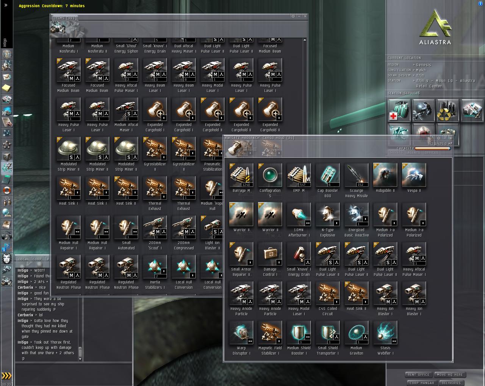Select Energized Basic Reactive plating
Image resolution: width=485 pixels, height=386 pixels.
click(357, 220)
